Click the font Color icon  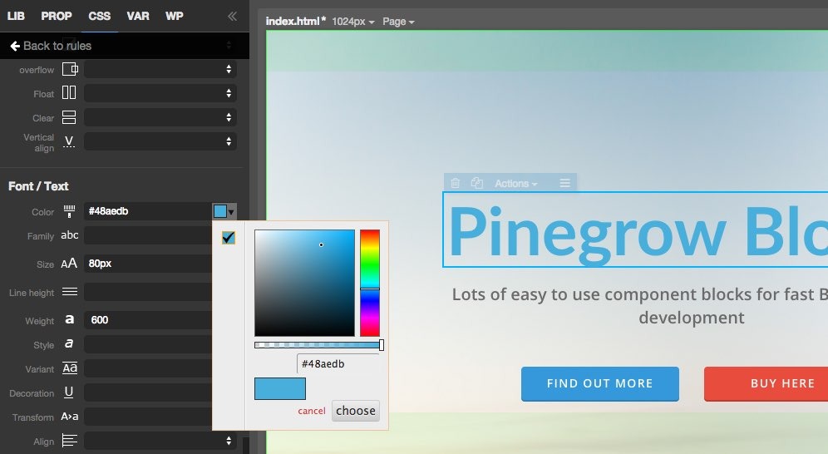[69, 211]
